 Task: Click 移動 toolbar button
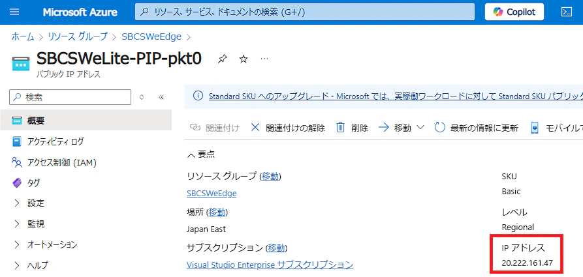coord(395,128)
